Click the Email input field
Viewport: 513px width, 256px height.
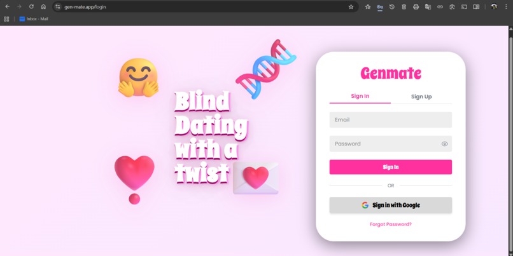(391, 120)
